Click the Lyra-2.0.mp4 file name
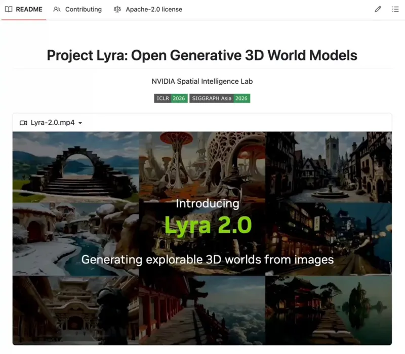The height and width of the screenshot is (354, 405). pyautogui.click(x=53, y=122)
